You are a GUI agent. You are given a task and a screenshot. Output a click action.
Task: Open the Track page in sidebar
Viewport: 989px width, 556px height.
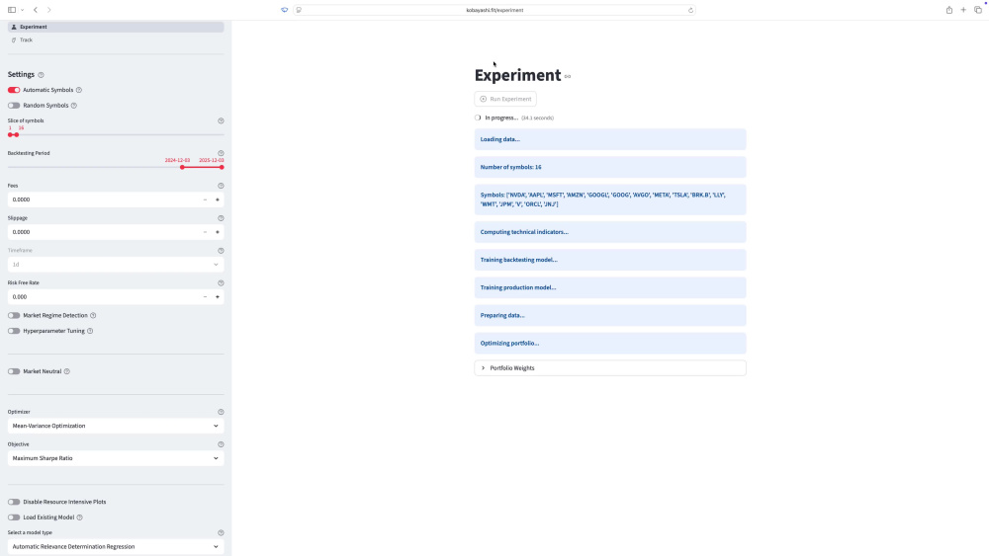click(x=116, y=40)
